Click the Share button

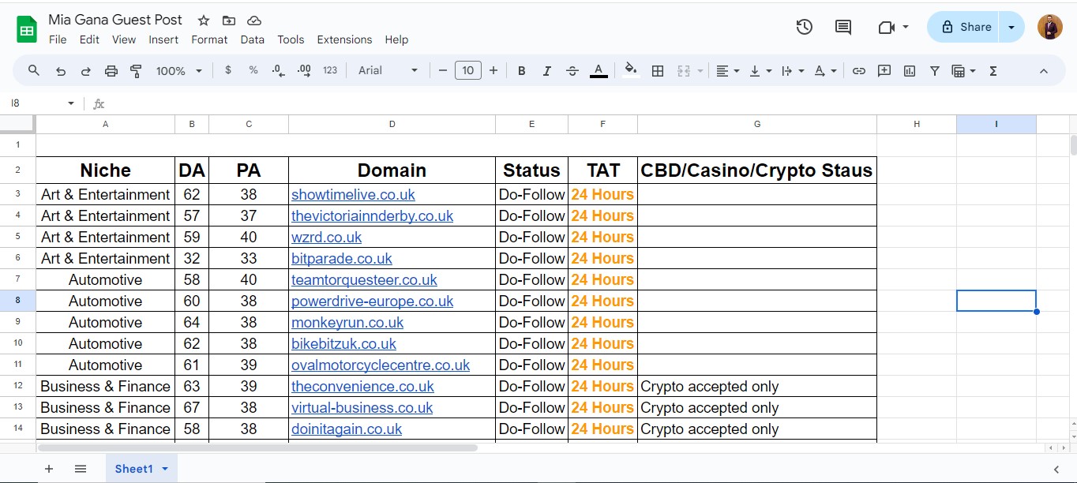tap(965, 27)
